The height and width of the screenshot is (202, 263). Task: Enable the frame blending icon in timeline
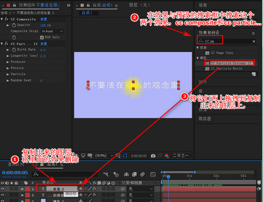(135, 174)
